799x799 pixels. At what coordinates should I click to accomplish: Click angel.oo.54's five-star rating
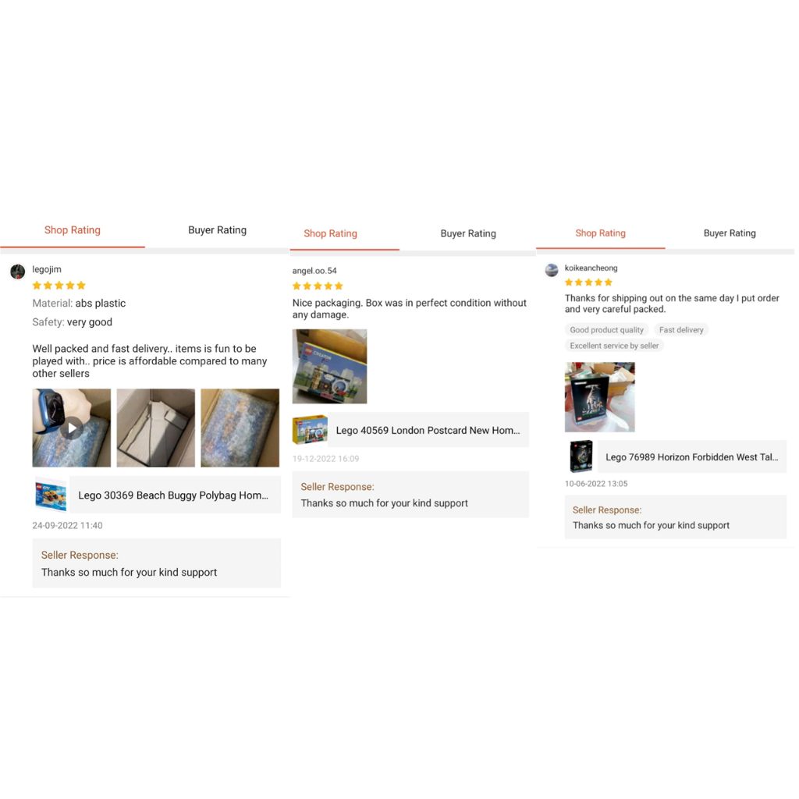tap(318, 286)
